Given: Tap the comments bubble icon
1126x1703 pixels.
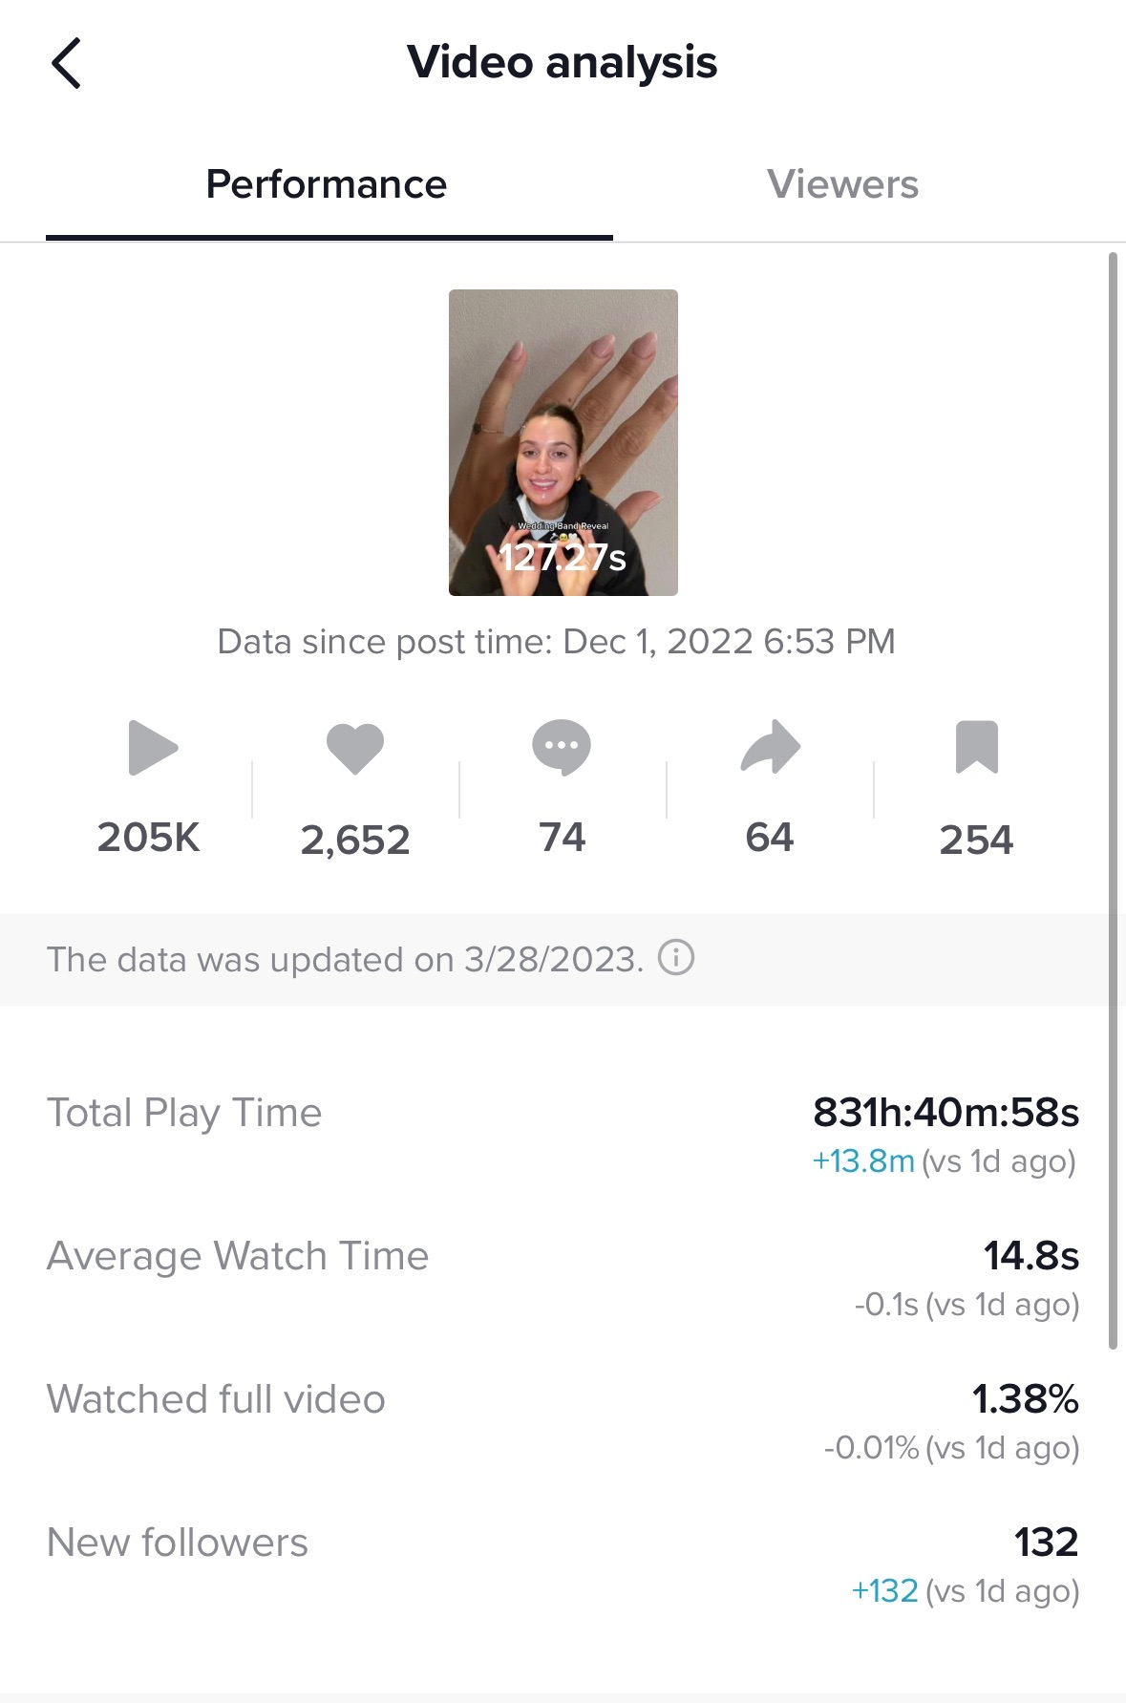Looking at the screenshot, I should tap(562, 747).
